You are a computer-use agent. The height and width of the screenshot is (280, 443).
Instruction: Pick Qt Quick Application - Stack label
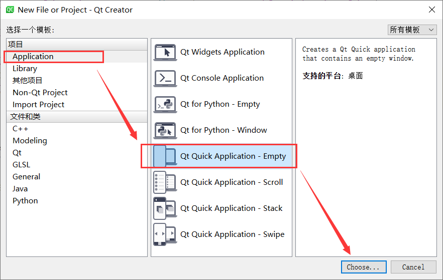pos(232,208)
